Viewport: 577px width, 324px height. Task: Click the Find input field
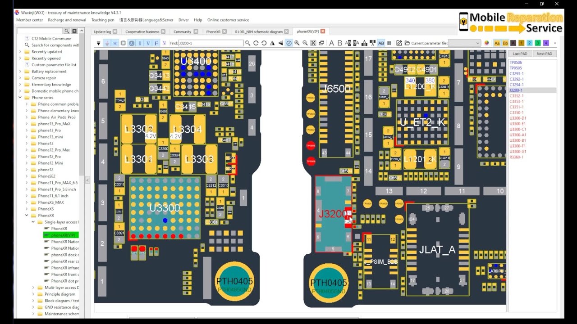tap(211, 43)
